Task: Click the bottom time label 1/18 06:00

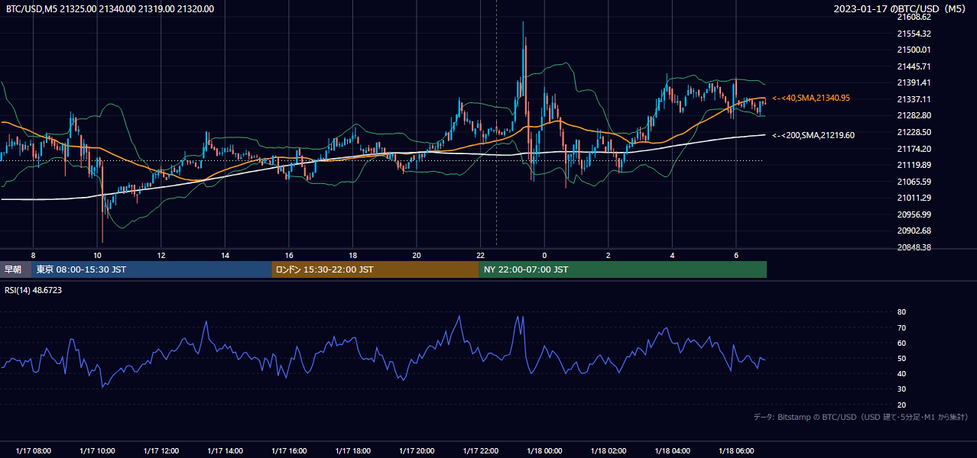Action: 735,451
